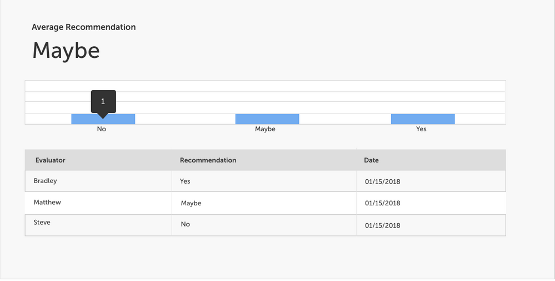Click Bradley's Yes recommendation cell
The image size is (555, 281).
coord(185,181)
